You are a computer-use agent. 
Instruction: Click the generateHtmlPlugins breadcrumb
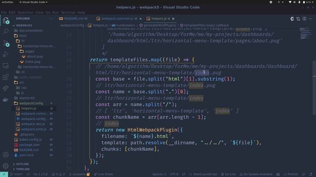pyautogui.click(x=158, y=26)
